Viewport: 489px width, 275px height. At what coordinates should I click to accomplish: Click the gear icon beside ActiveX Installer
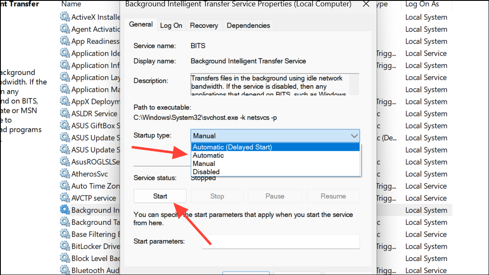[x=65, y=17]
